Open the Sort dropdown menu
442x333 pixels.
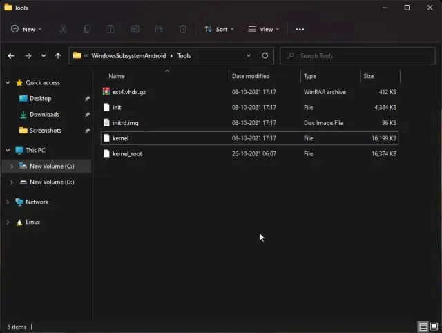click(219, 29)
